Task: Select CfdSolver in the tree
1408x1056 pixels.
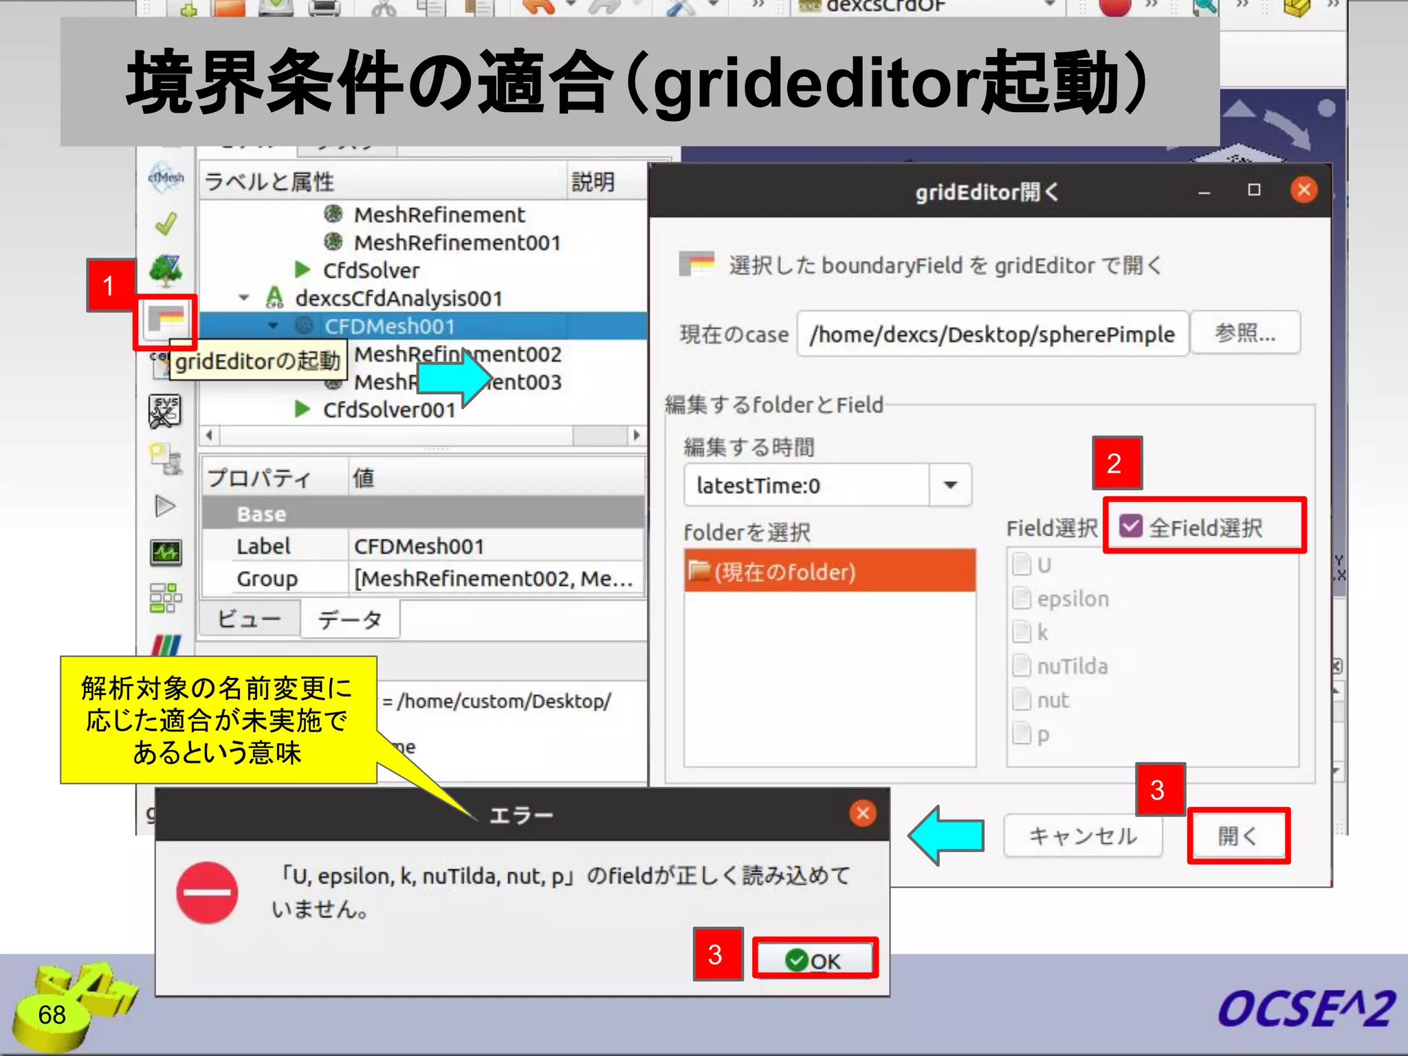Action: [x=371, y=270]
